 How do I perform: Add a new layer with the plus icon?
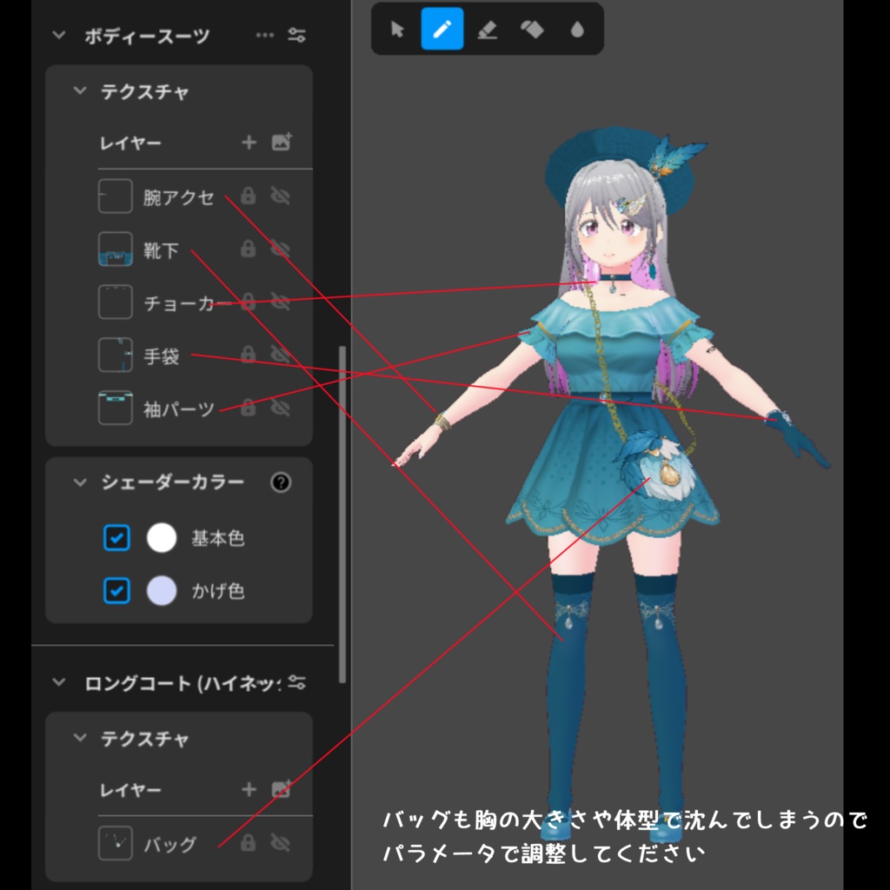(248, 144)
